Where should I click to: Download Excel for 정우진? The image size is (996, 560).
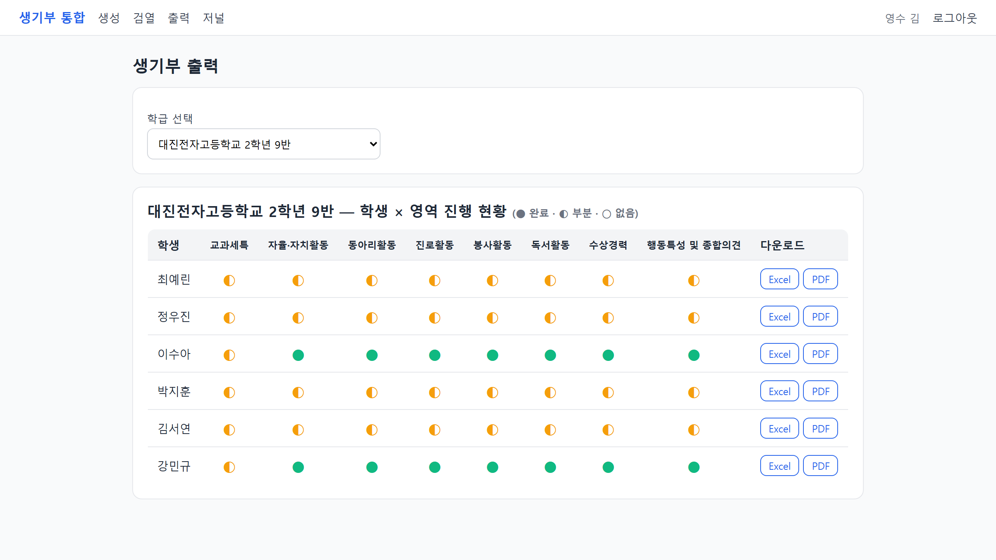(x=779, y=317)
